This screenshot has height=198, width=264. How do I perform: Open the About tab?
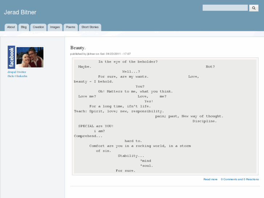11,27
